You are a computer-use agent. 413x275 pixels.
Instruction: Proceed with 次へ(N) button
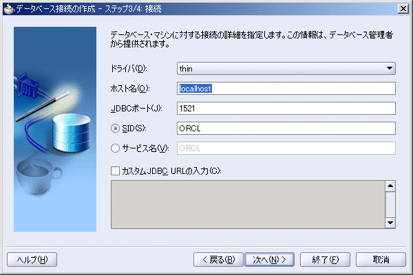(269, 260)
